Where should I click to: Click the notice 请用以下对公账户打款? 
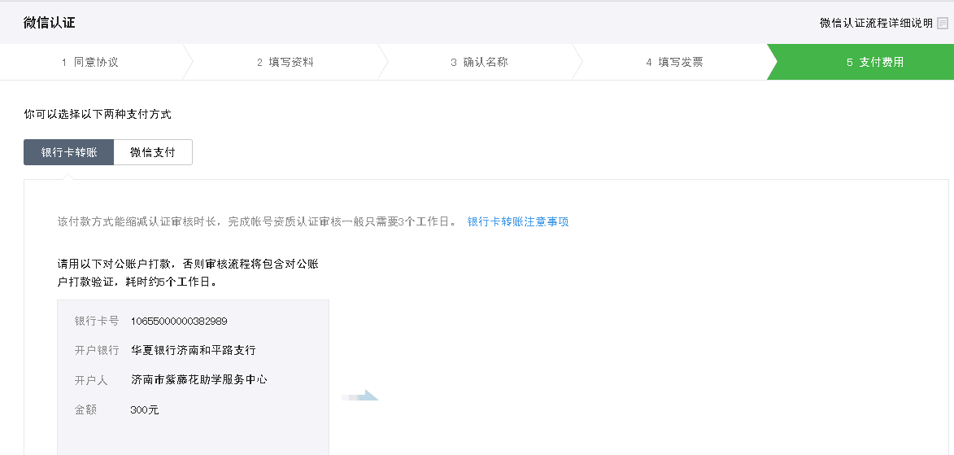(189, 273)
